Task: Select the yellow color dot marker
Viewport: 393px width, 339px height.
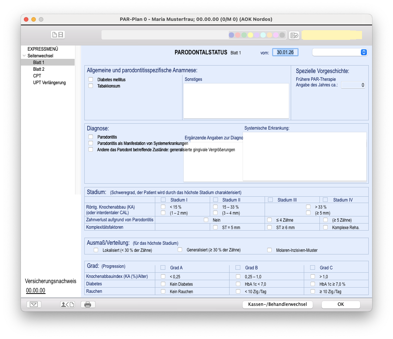Action: point(250,35)
